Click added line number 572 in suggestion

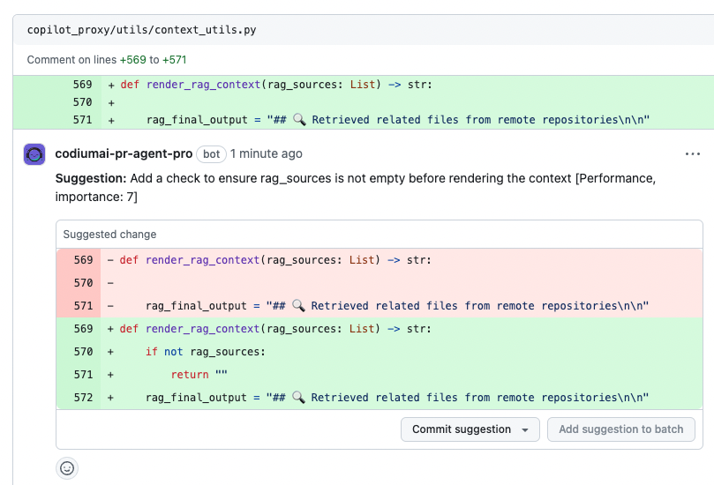(x=83, y=398)
